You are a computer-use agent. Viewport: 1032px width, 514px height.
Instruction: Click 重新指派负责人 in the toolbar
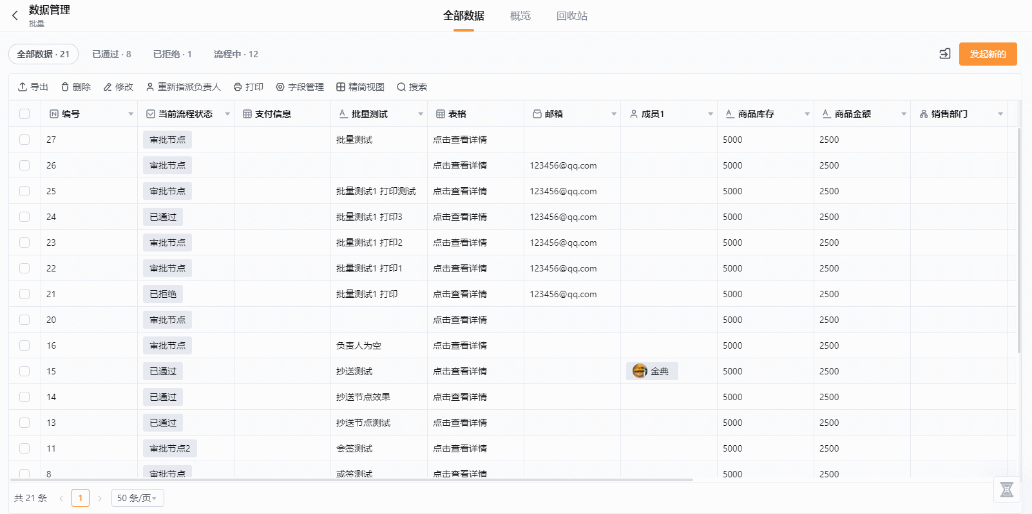[183, 87]
